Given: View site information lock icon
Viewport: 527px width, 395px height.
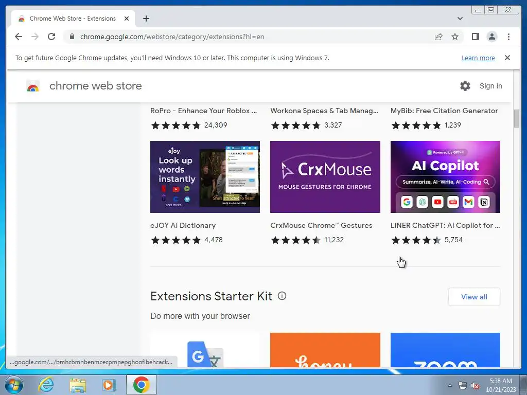Looking at the screenshot, I should click(72, 37).
